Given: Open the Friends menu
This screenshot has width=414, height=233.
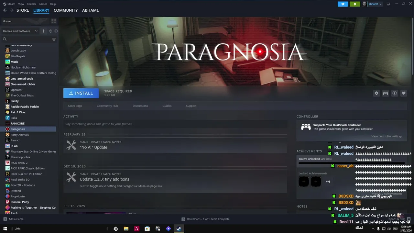Looking at the screenshot, I should [x=31, y=4].
